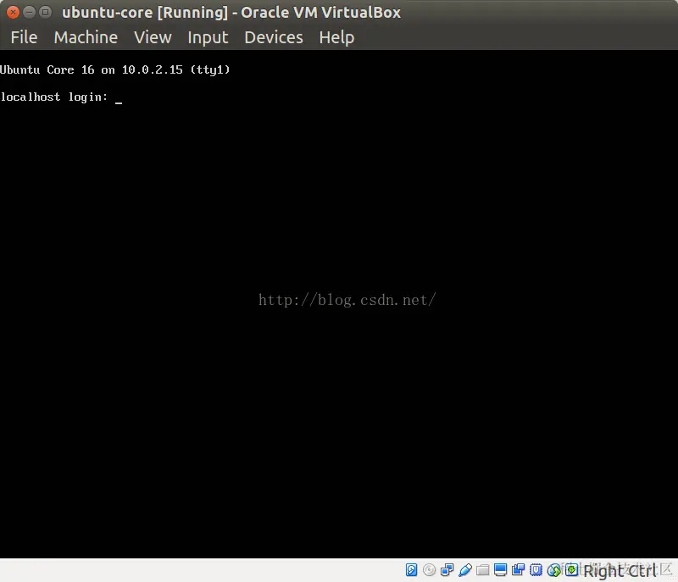
Task: Click the CPU virtualization chip status icon
Action: [x=536, y=570]
